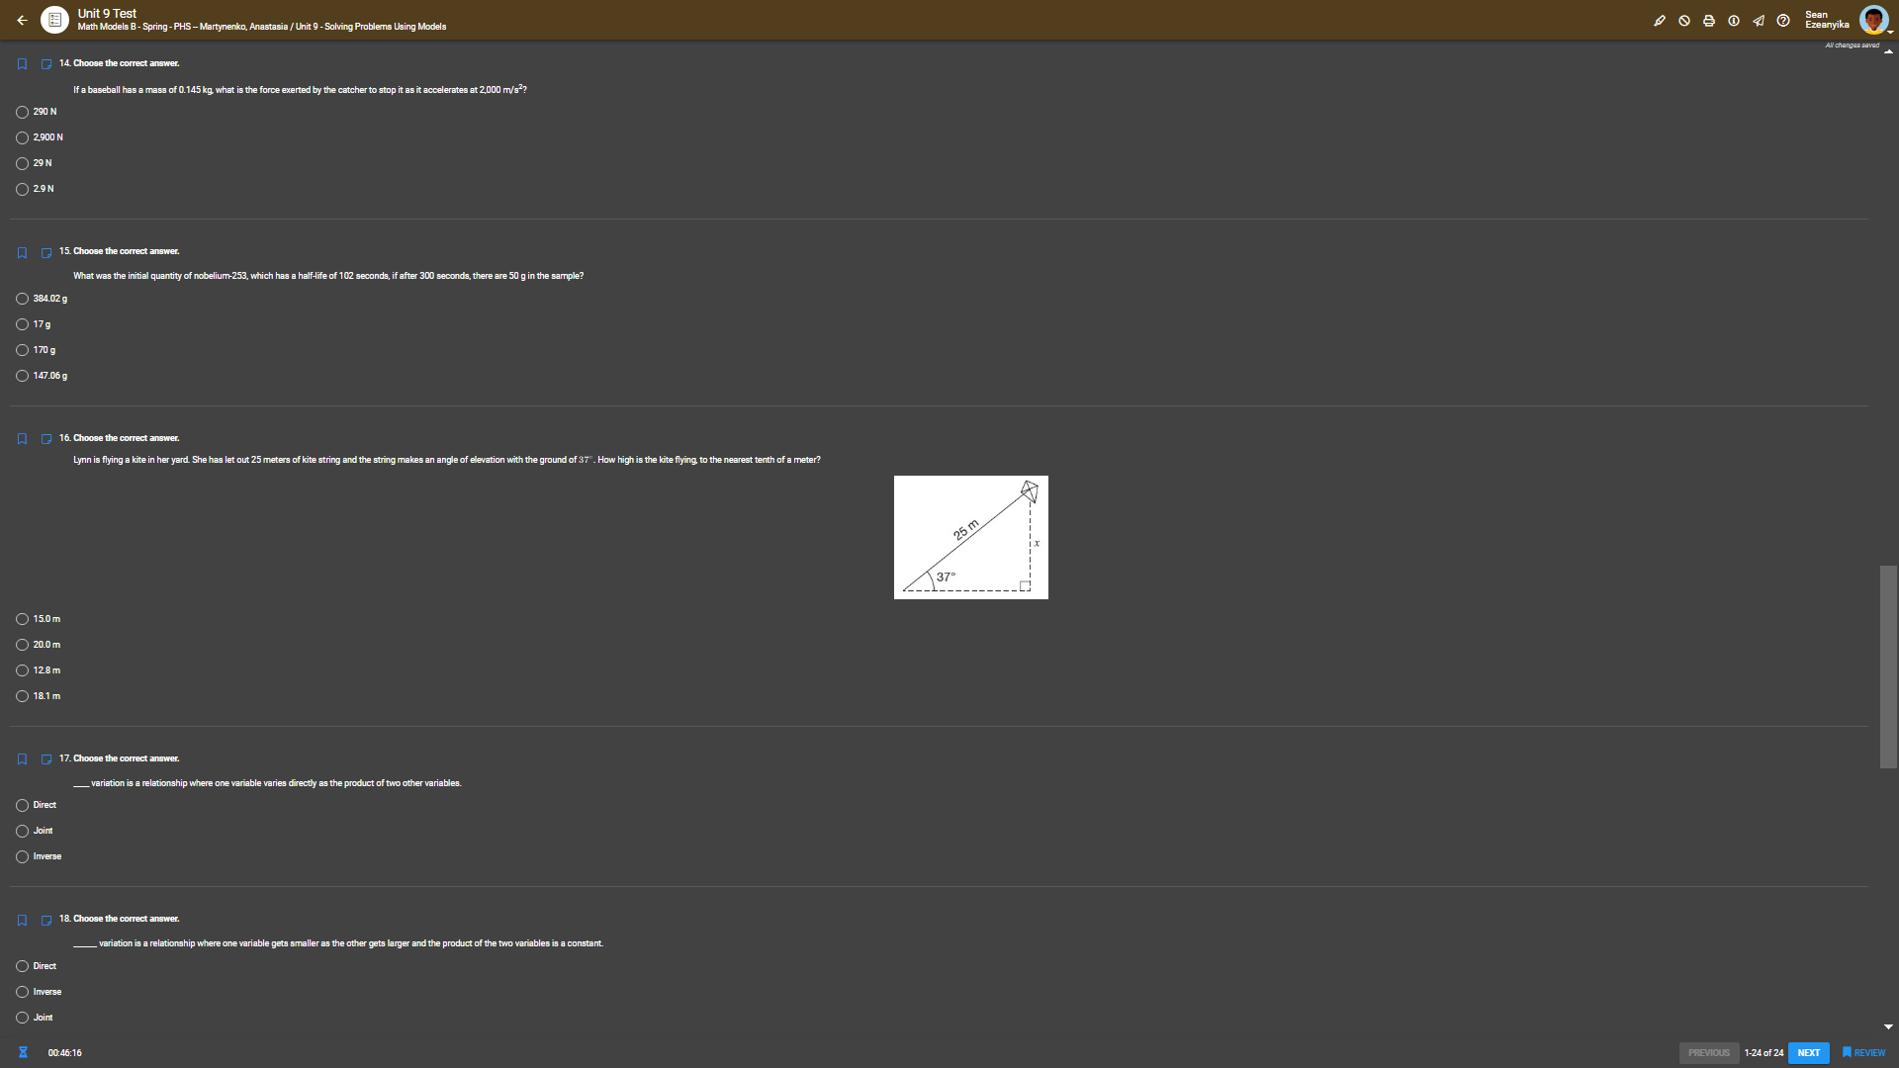Open the user avatar dropdown menu
The width and height of the screenshot is (1899, 1068).
1873,19
